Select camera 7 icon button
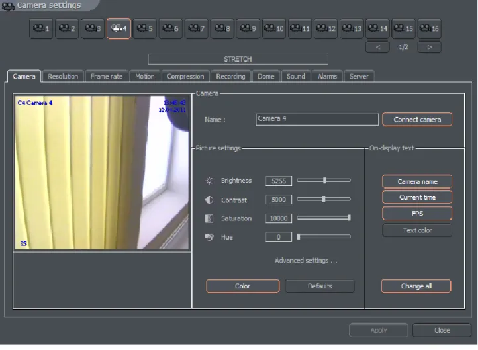The image size is (478, 350). [x=197, y=28]
